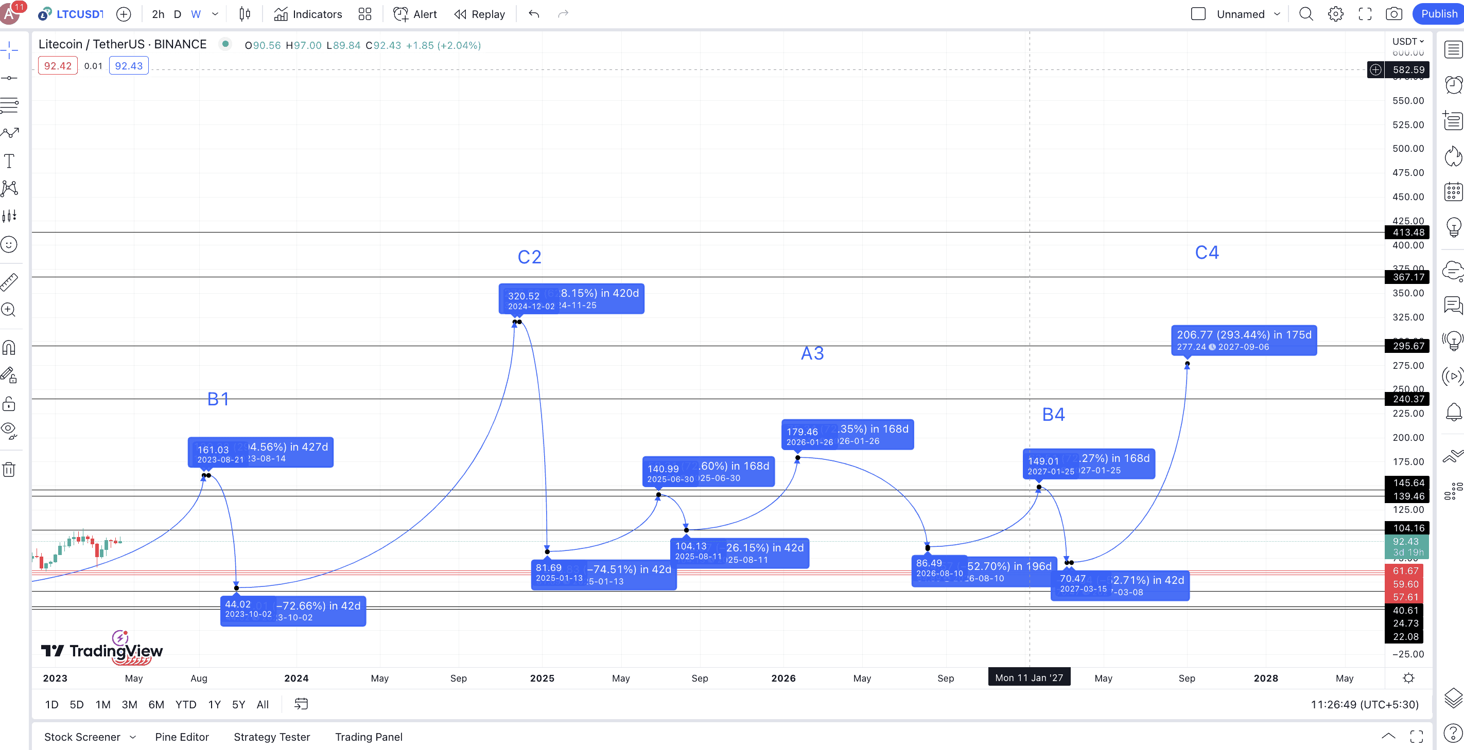Hide all drawings with eye icon
1464x750 pixels.
click(x=10, y=430)
